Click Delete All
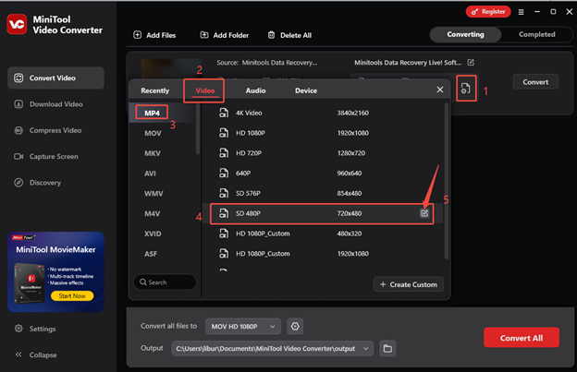 point(289,35)
